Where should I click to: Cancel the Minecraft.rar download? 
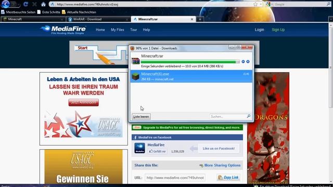click(248, 61)
